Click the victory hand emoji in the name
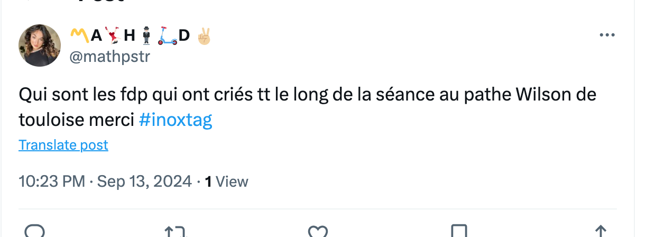646x237 pixels. tap(204, 36)
